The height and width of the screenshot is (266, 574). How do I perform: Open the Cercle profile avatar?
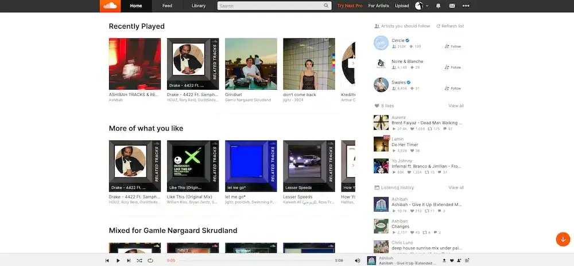(x=381, y=43)
